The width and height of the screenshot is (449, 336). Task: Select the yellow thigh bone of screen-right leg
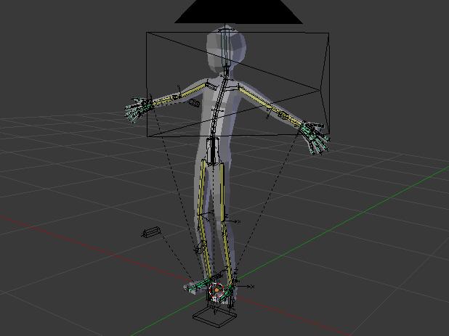click(x=222, y=192)
